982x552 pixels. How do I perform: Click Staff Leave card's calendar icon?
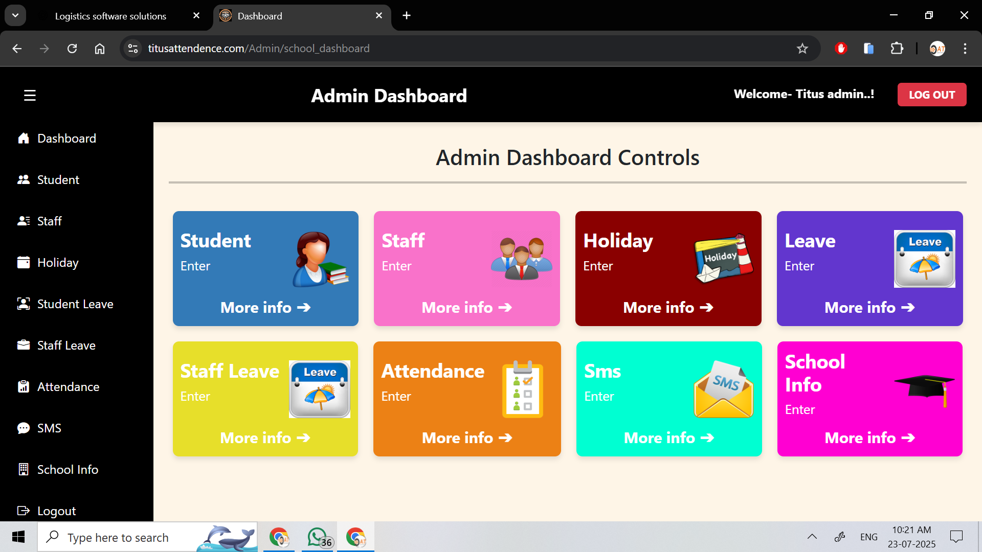[320, 389]
